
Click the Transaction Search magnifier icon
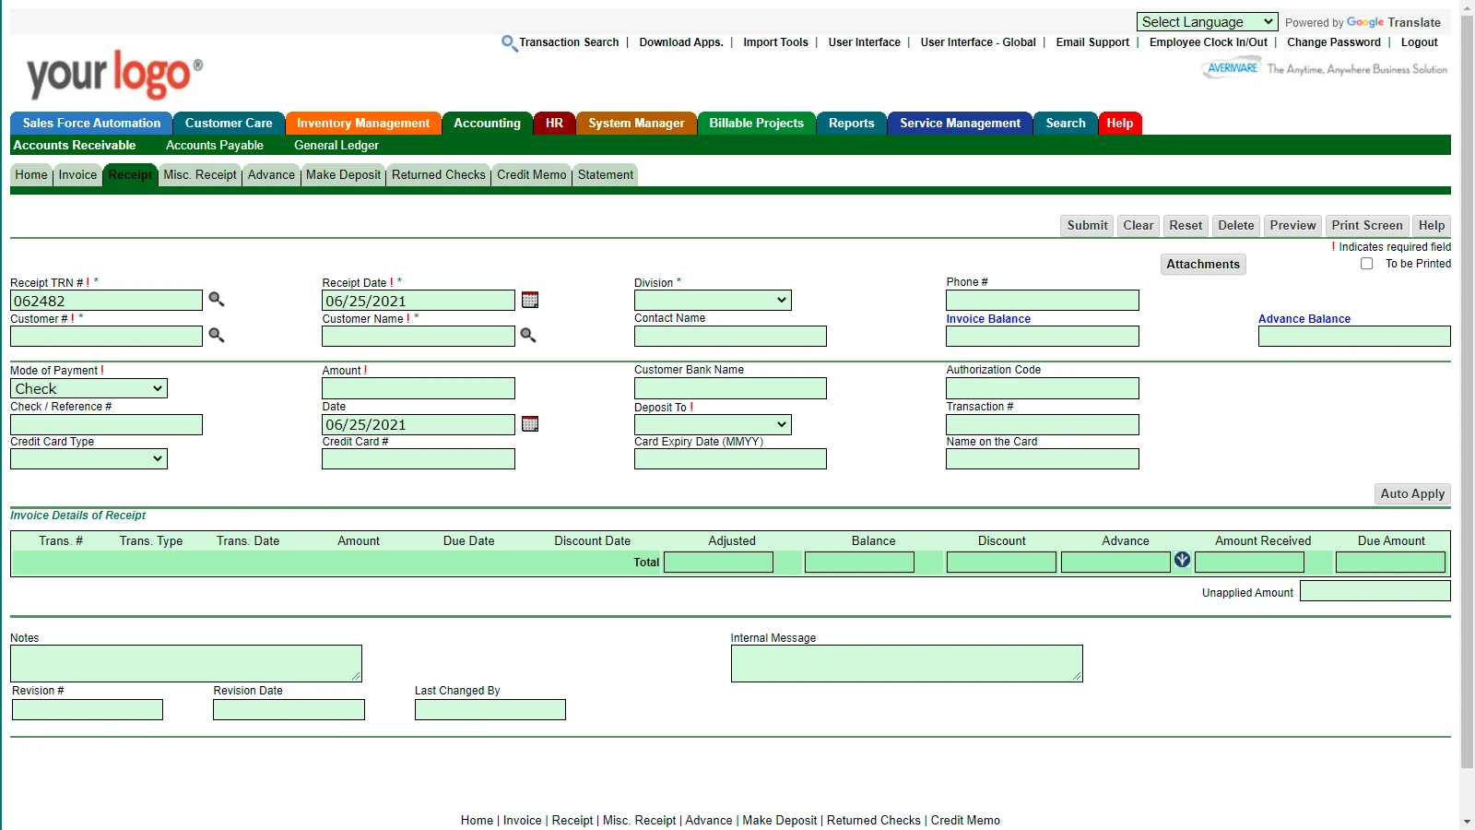(508, 42)
